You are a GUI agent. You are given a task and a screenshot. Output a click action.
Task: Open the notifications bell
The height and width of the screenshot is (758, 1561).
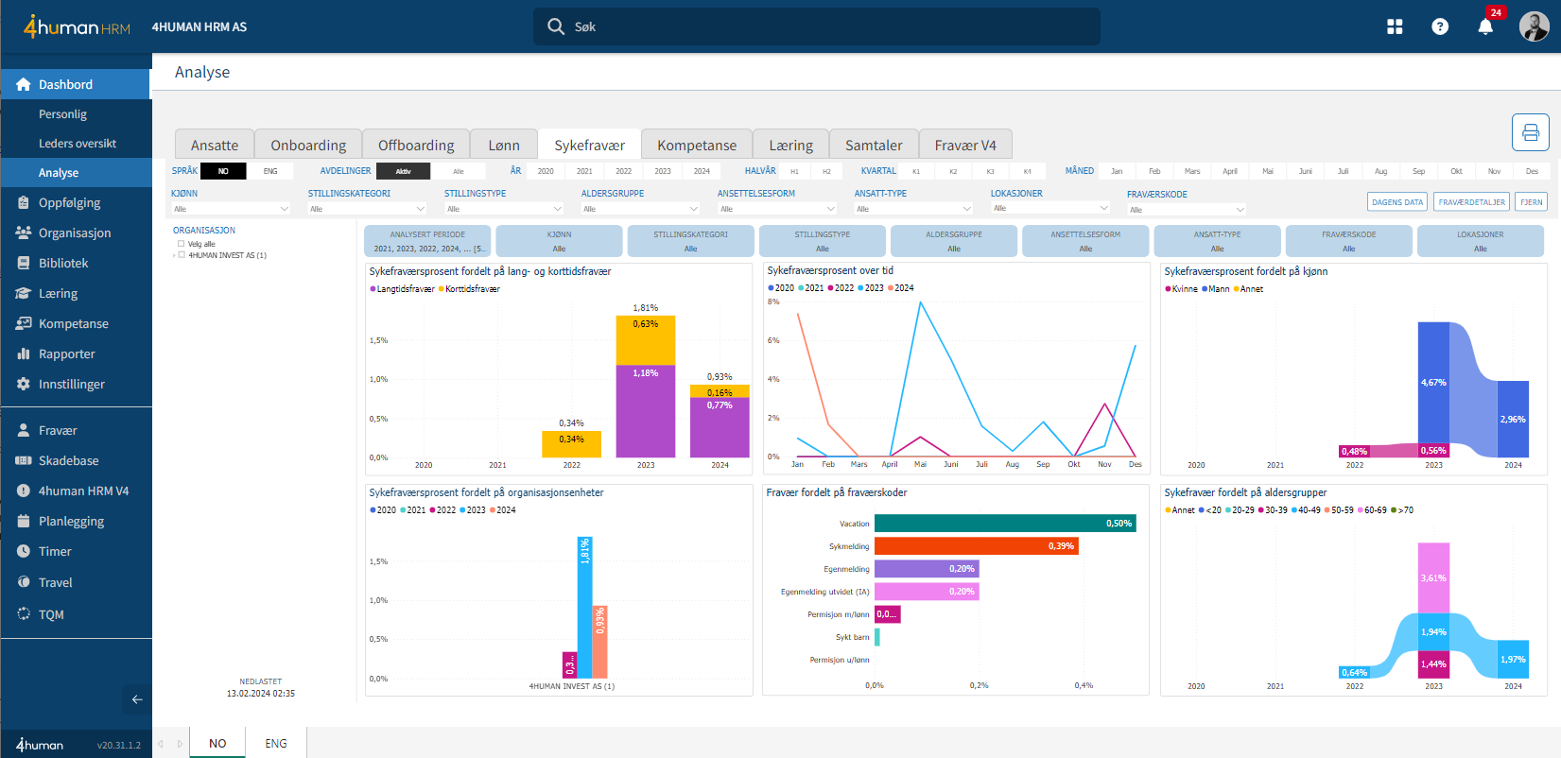(x=1485, y=26)
